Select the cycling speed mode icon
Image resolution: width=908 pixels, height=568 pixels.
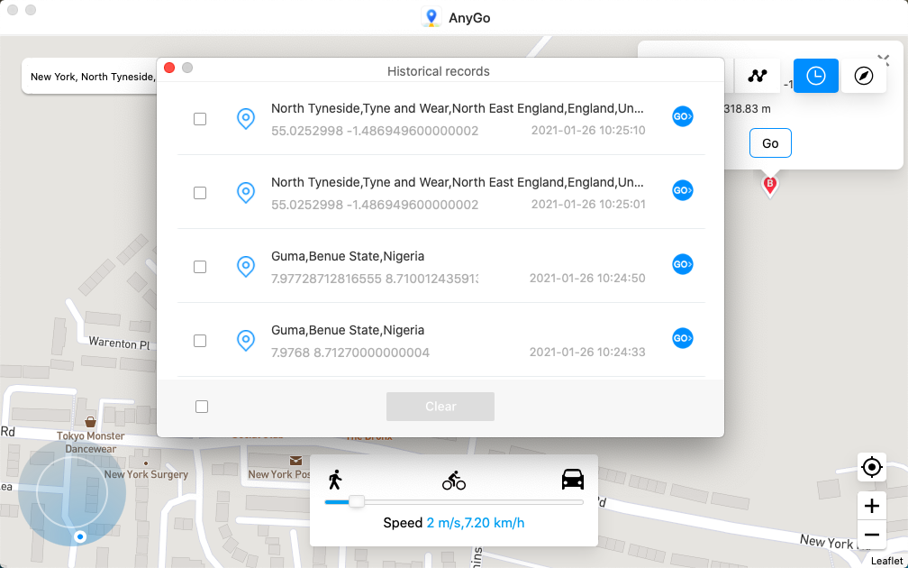click(x=454, y=479)
